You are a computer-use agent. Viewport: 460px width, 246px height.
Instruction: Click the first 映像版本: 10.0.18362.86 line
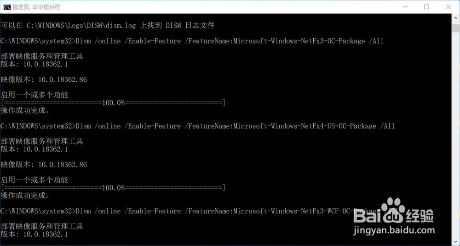pos(44,80)
